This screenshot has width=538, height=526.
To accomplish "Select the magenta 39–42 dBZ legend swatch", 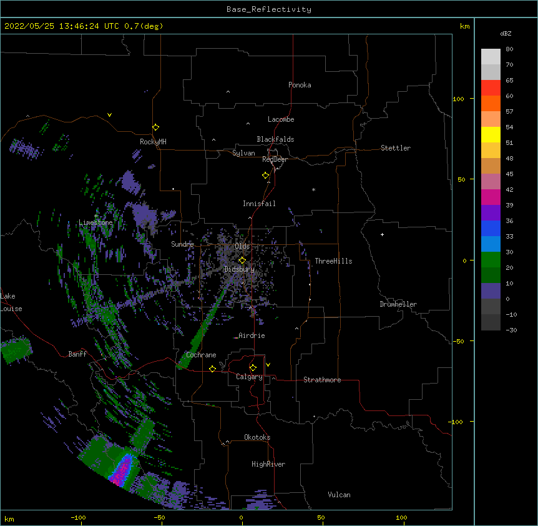I will [491, 197].
